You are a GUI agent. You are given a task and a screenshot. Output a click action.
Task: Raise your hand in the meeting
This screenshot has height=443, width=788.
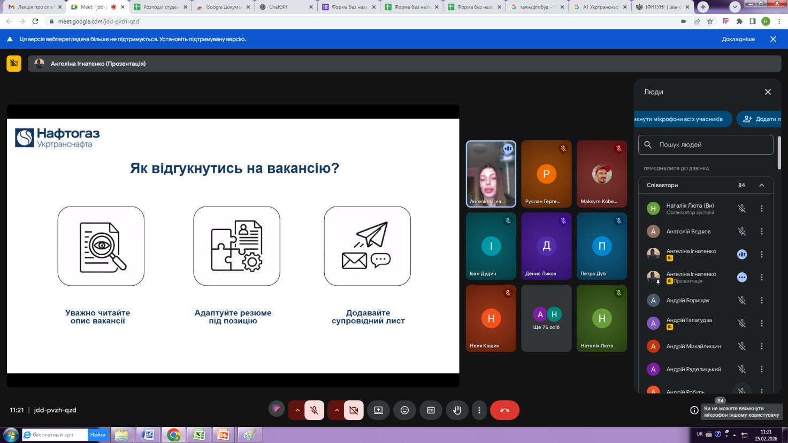click(457, 410)
